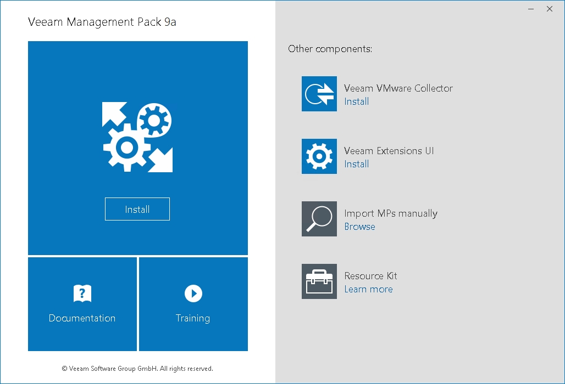Click the Resource Kit toolbox icon
565x384 pixels.
319,281
